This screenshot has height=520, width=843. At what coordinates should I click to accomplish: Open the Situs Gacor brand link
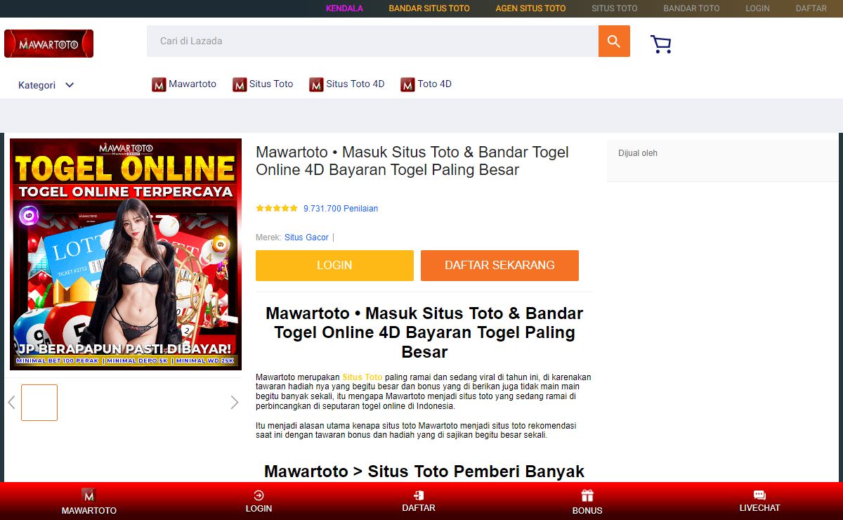coord(306,238)
